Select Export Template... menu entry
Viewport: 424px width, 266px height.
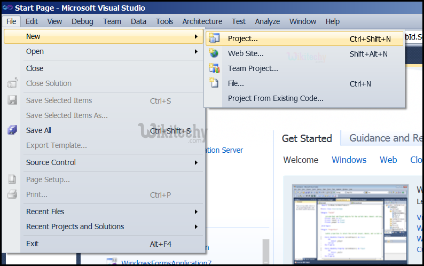point(104,145)
